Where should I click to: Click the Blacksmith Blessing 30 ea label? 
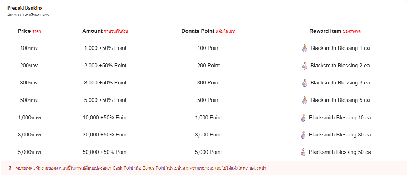(340, 135)
